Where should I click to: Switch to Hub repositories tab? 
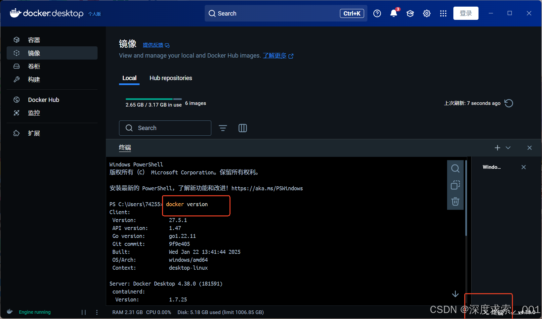click(171, 78)
